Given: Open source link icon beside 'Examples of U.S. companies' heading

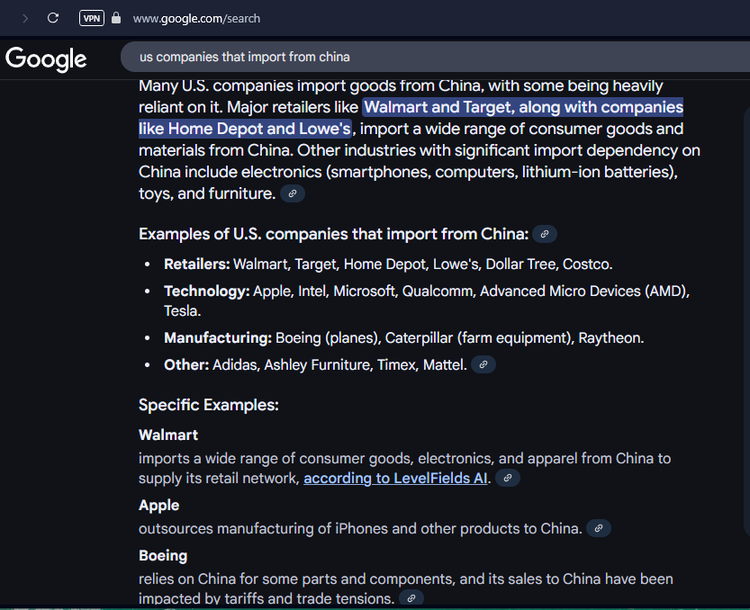Looking at the screenshot, I should coord(545,234).
